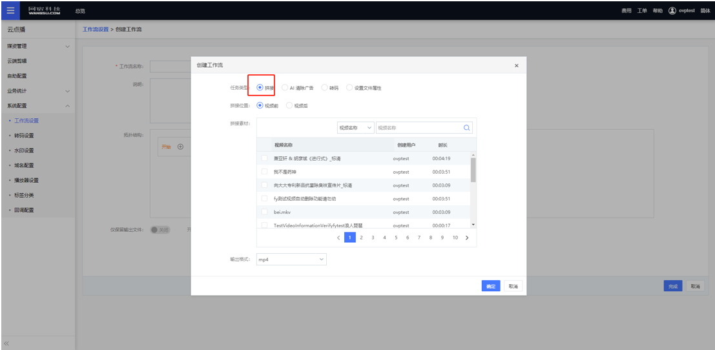
Task: Click the blue 确定 button in dialog
Action: [x=491, y=286]
